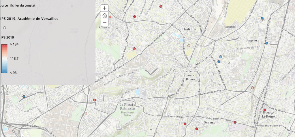Select the pale orange marker on Avenue Jean-Perrin east end
The width and height of the screenshot is (295, 137).
click(253, 88)
